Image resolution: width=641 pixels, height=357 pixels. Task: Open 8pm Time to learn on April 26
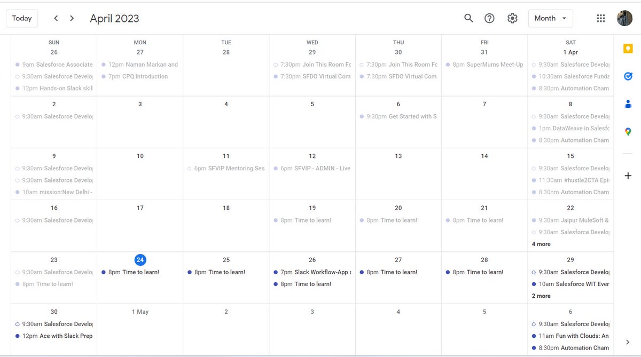(x=312, y=284)
